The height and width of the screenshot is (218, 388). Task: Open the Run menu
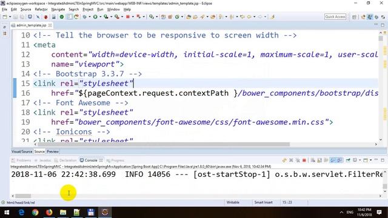point(100,10)
